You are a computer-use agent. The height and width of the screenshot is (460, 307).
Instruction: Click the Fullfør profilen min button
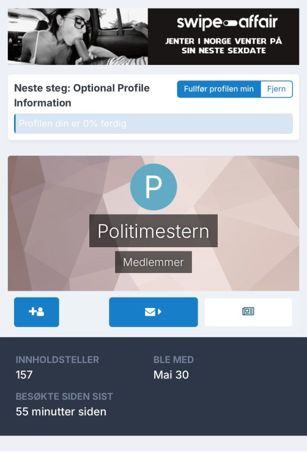pyautogui.click(x=219, y=89)
